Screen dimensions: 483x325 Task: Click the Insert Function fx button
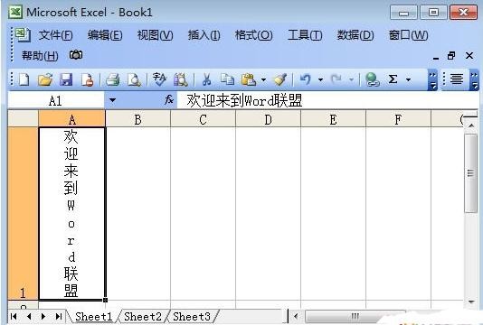click(x=169, y=99)
